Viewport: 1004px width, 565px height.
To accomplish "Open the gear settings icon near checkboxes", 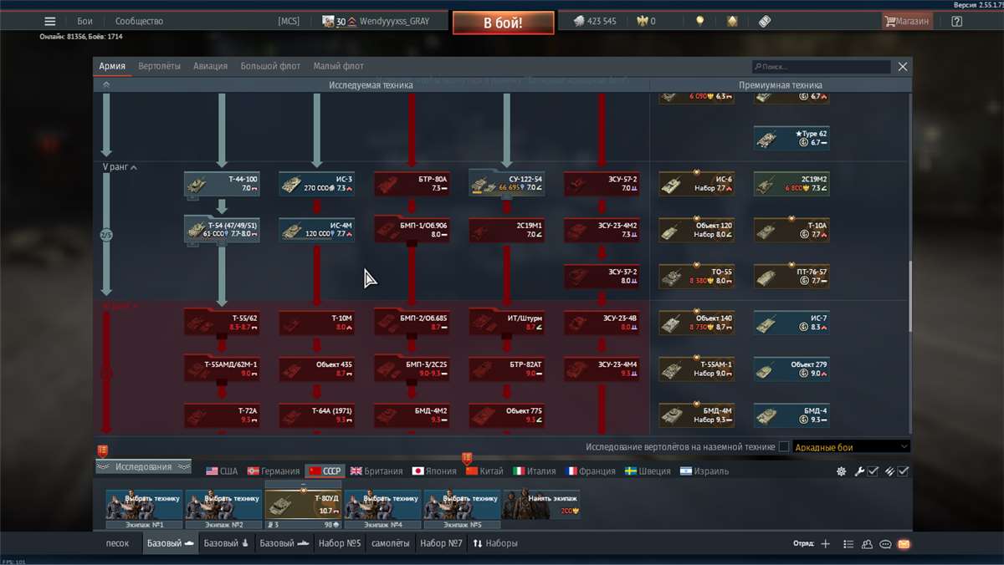I will (841, 471).
